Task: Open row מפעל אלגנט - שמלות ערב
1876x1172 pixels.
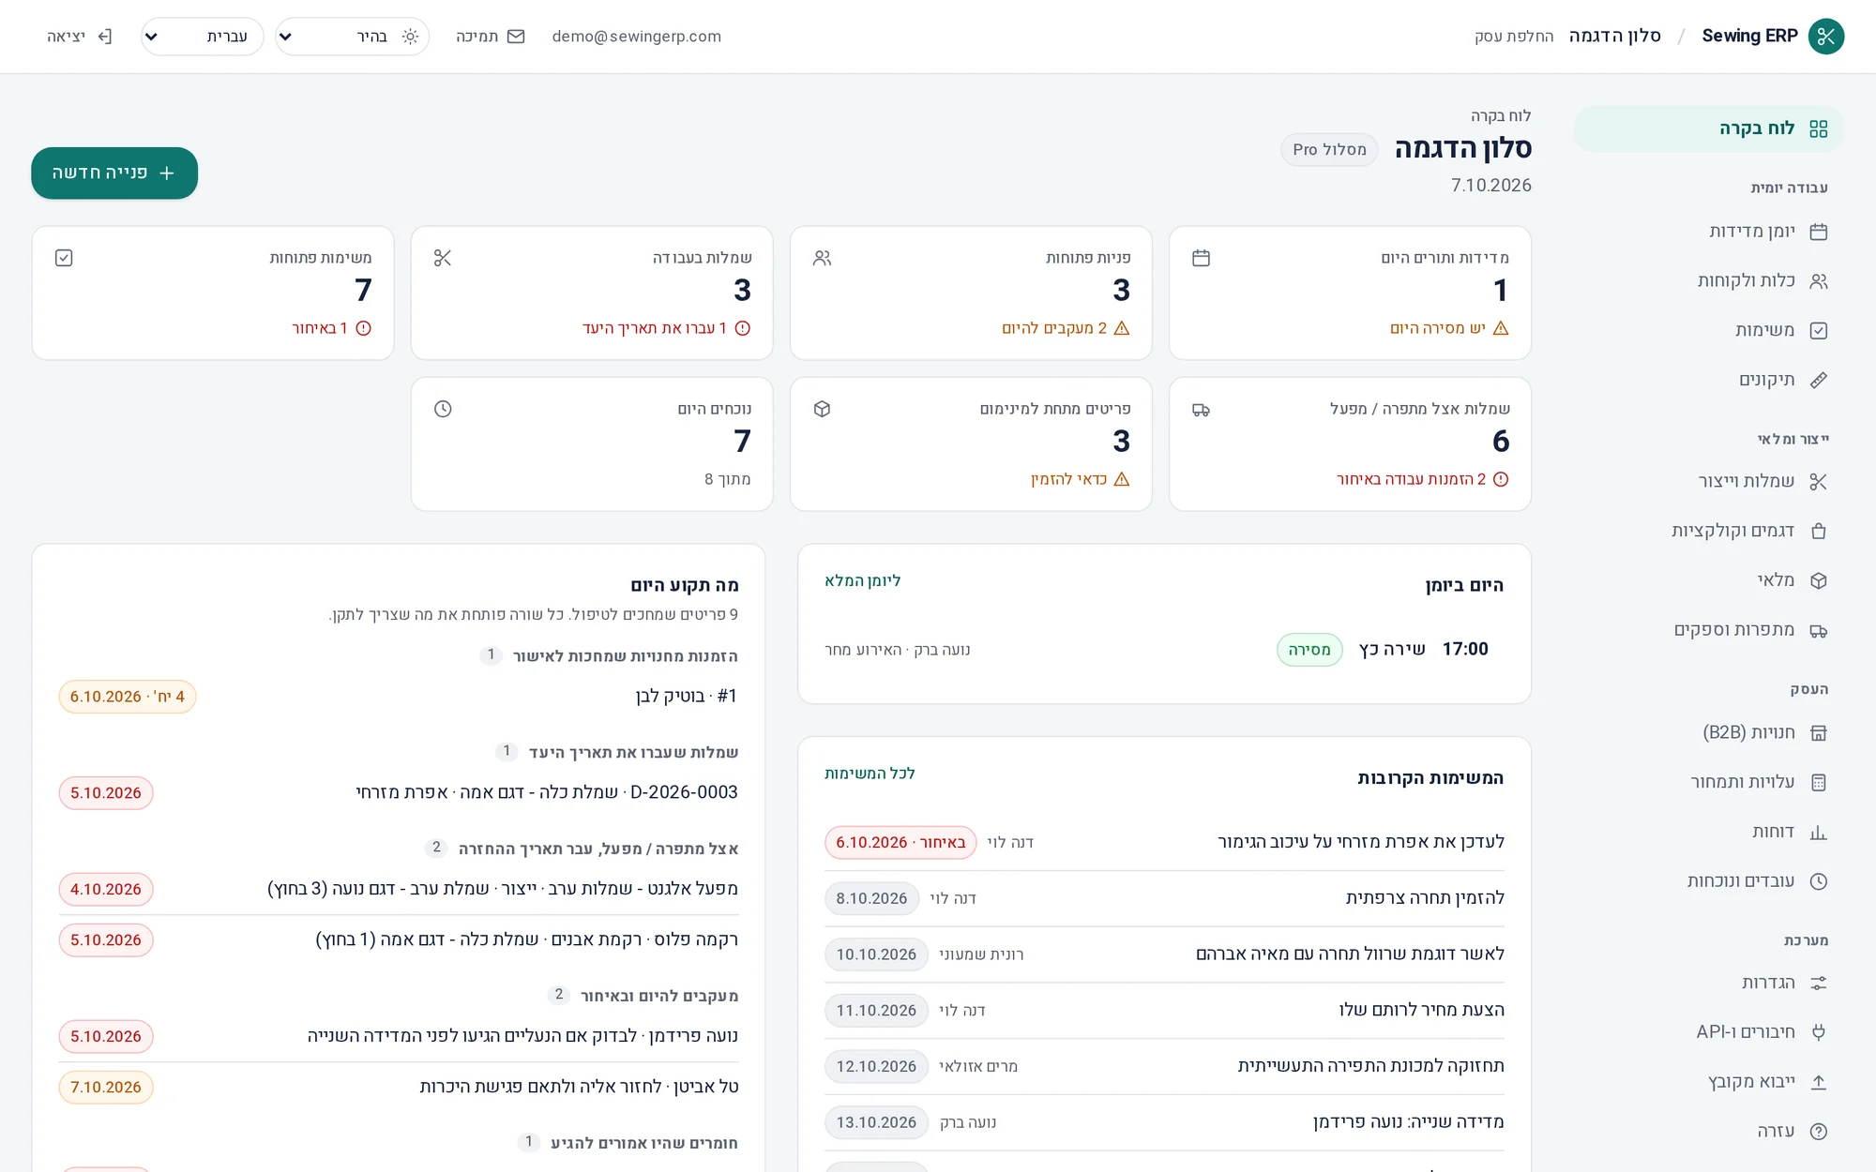Action: [x=399, y=889]
